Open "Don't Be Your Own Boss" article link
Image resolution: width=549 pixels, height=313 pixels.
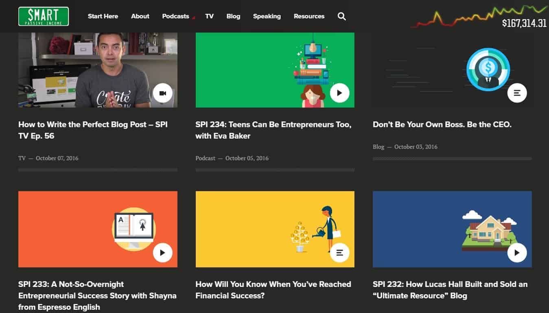(x=442, y=125)
